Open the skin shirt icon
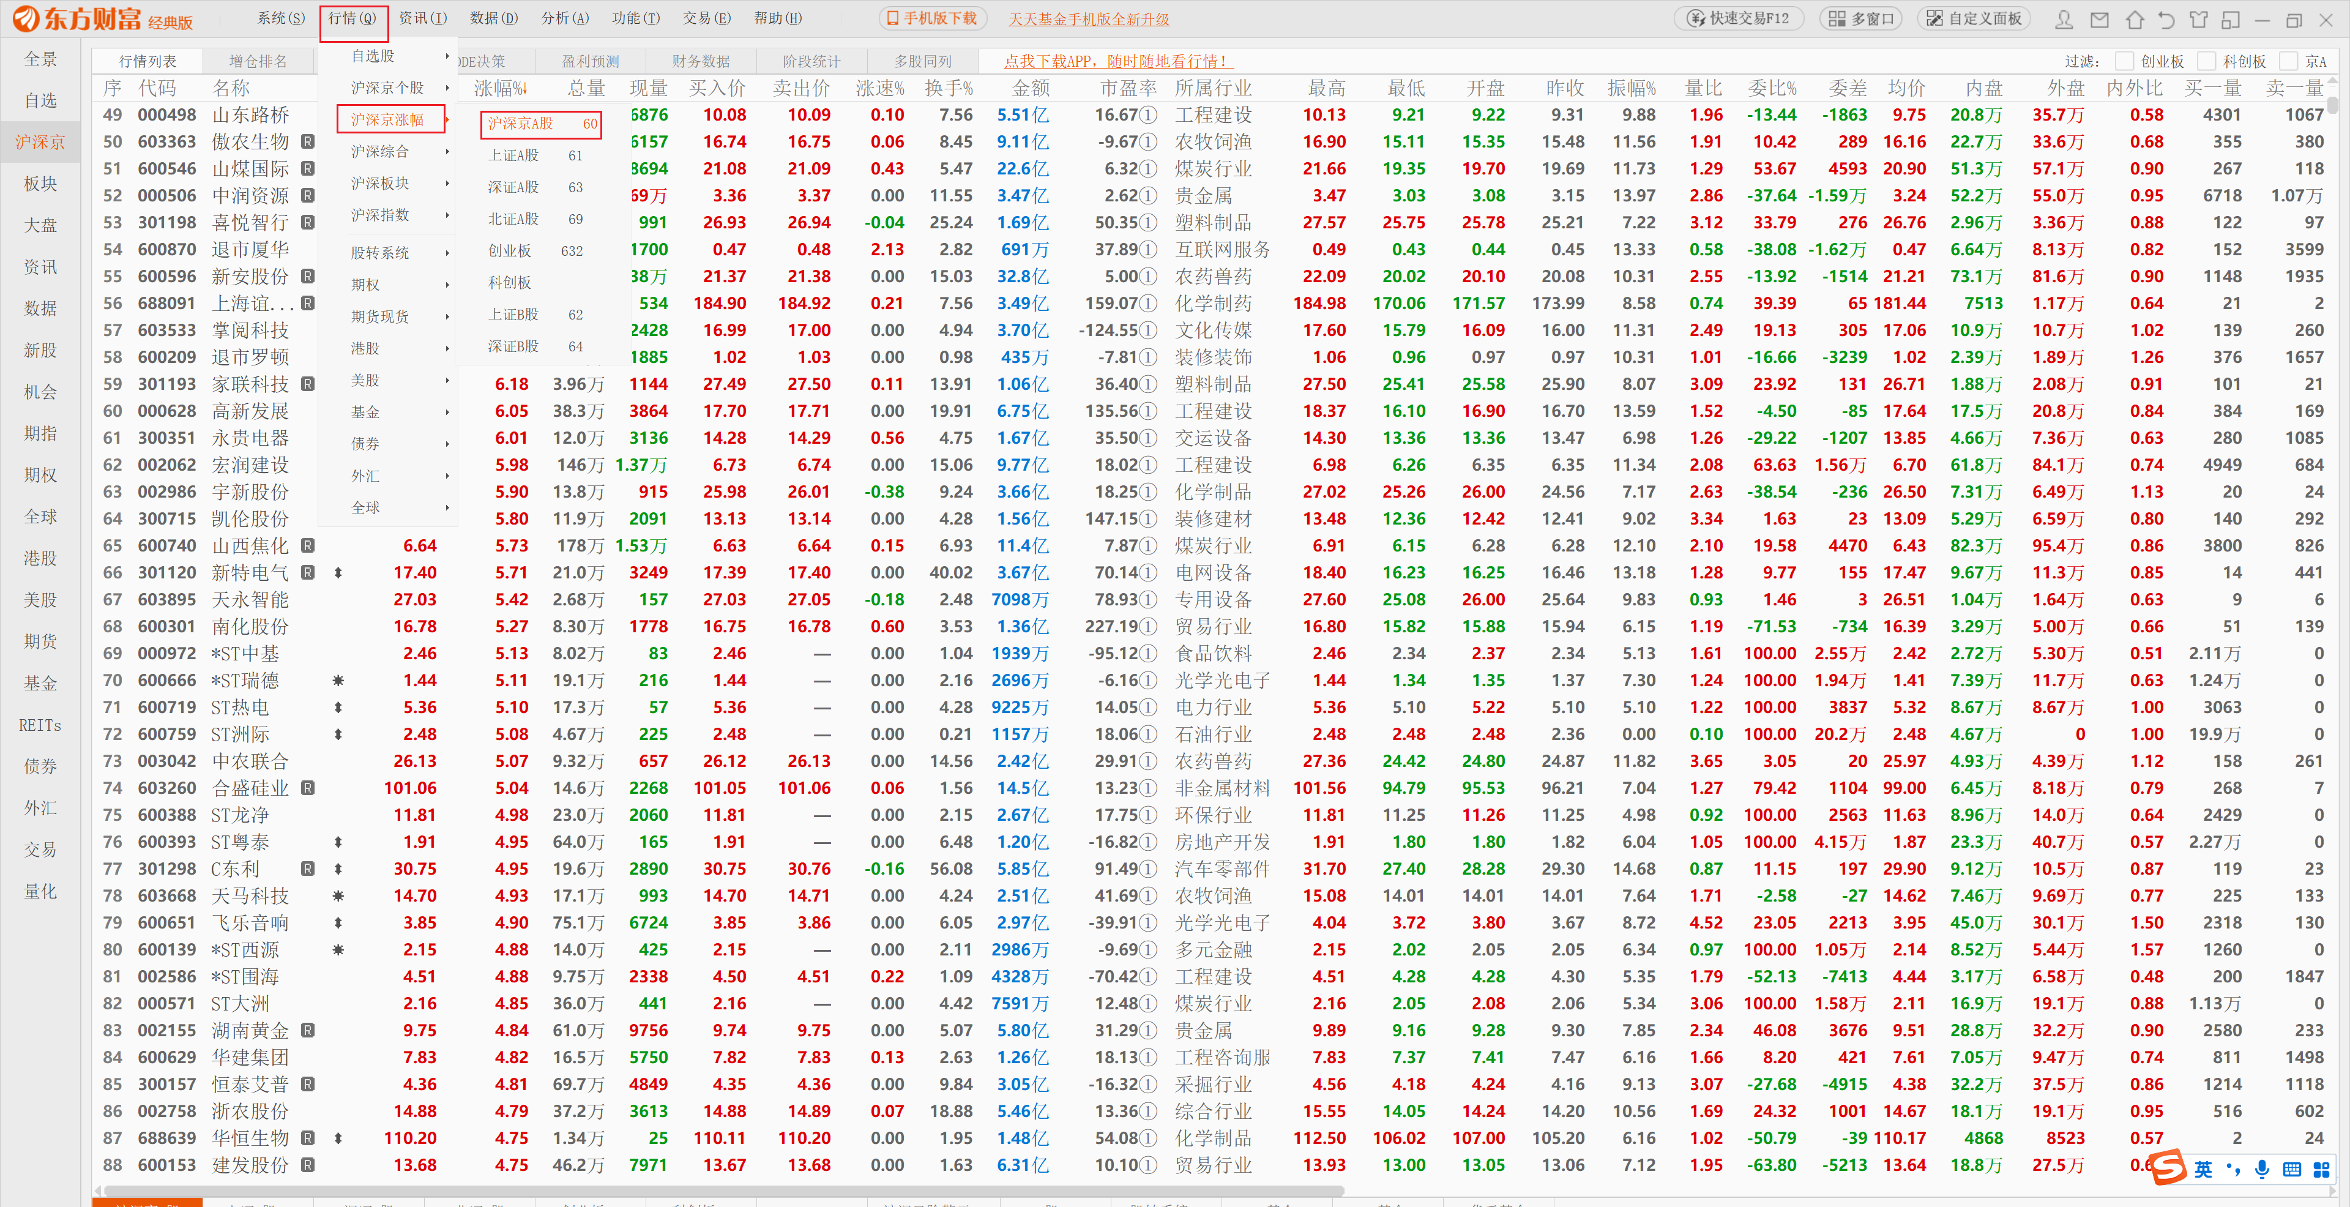 coord(2199,19)
